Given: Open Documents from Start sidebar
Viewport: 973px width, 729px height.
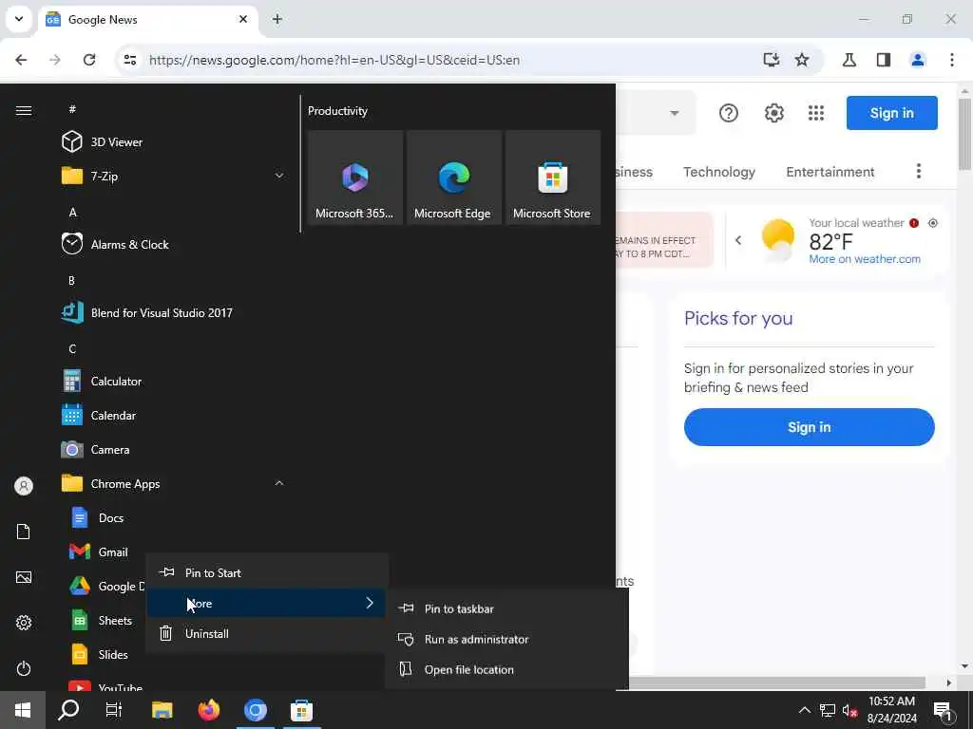Looking at the screenshot, I should [x=24, y=532].
